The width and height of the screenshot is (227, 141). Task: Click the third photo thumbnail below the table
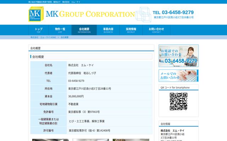point(131,140)
